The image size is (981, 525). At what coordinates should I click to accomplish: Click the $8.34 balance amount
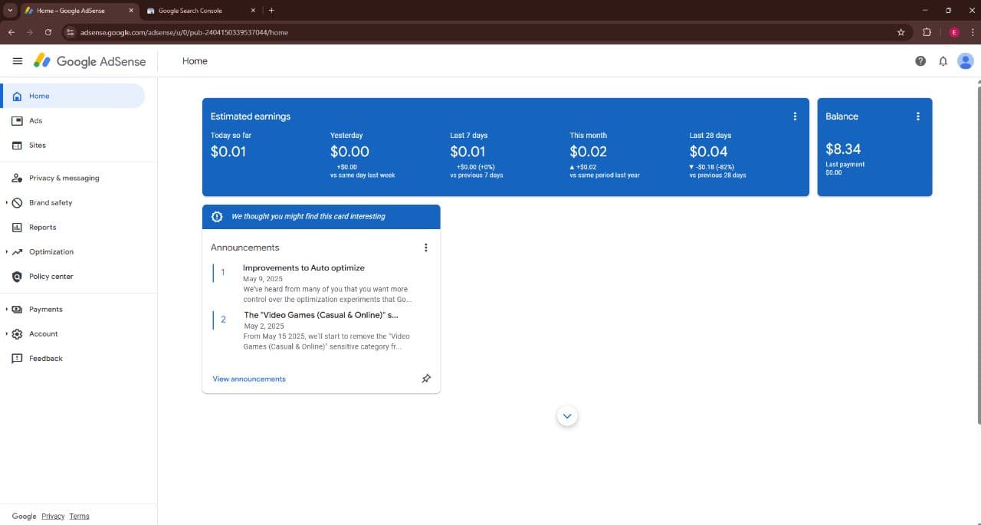[x=843, y=149]
